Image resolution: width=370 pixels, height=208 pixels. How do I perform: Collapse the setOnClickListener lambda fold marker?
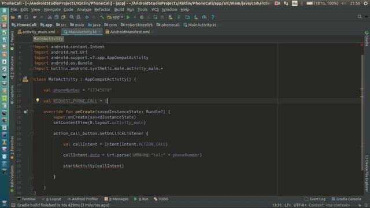tap(32, 133)
